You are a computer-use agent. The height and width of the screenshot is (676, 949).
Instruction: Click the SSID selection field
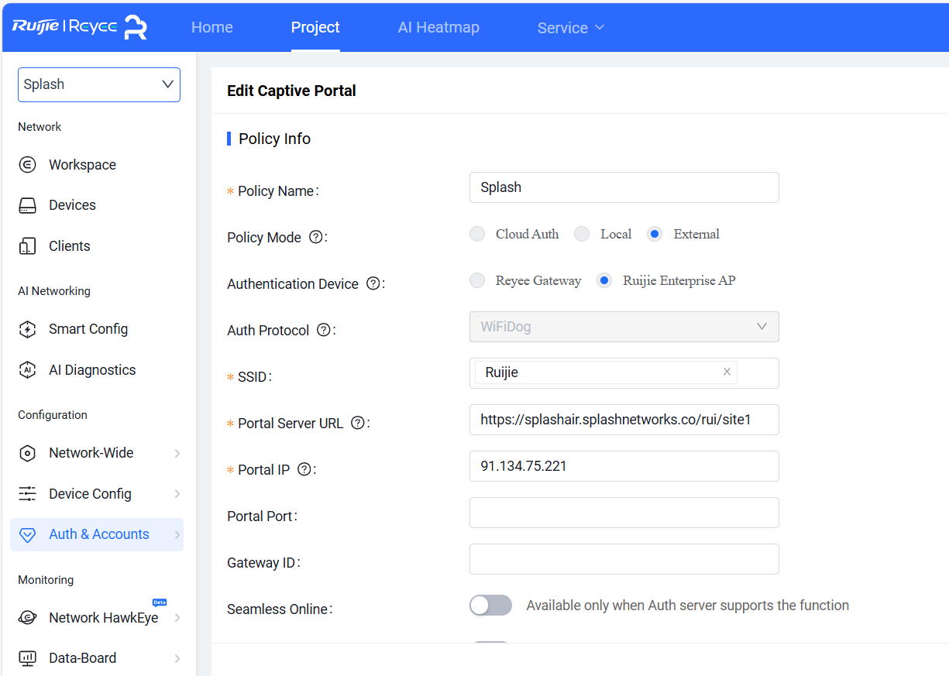[624, 373]
